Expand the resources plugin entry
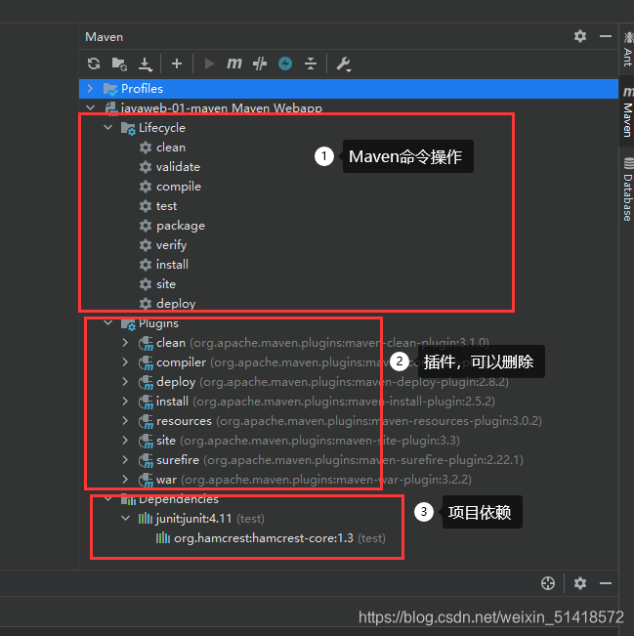Image resolution: width=634 pixels, height=636 pixels. [x=125, y=421]
